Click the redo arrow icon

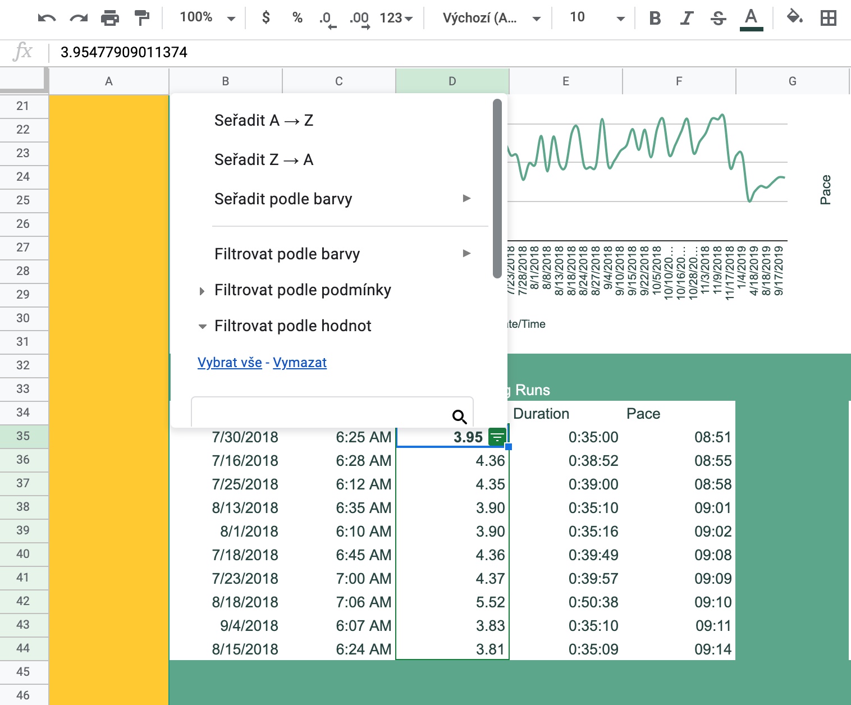pyautogui.click(x=79, y=19)
